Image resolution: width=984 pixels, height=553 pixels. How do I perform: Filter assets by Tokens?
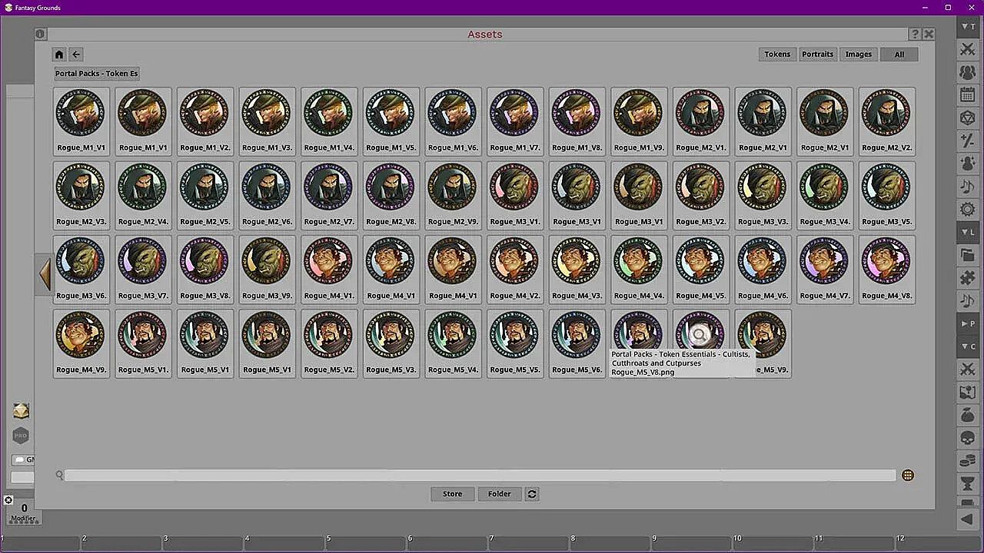tap(777, 55)
